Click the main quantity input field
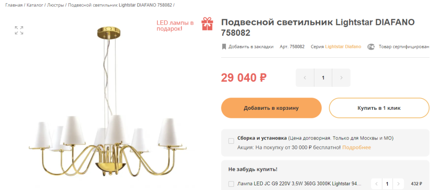This screenshot has width=435, height=190. coord(323,78)
